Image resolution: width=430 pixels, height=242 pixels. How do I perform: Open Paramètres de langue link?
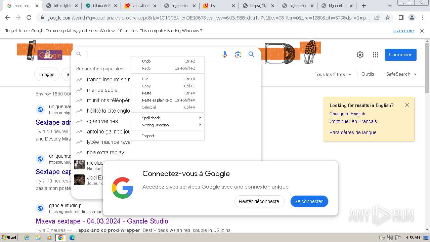pyautogui.click(x=353, y=132)
